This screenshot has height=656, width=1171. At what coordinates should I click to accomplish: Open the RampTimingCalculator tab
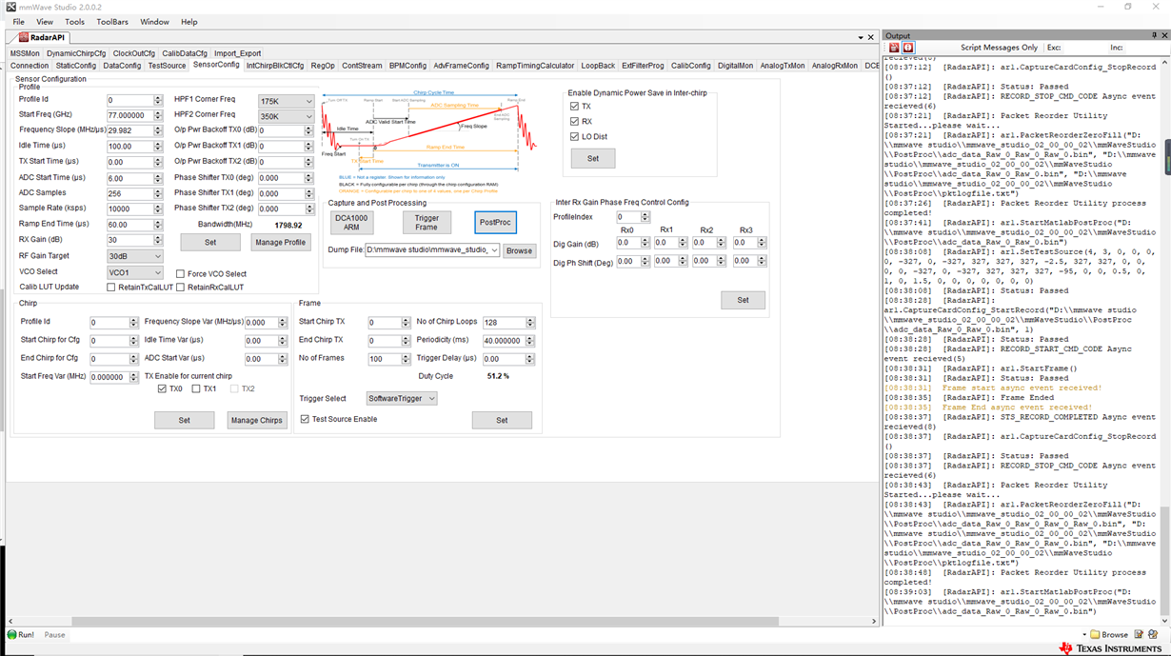pyautogui.click(x=535, y=66)
